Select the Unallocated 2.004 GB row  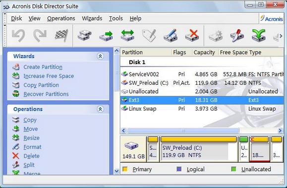coord(202,91)
